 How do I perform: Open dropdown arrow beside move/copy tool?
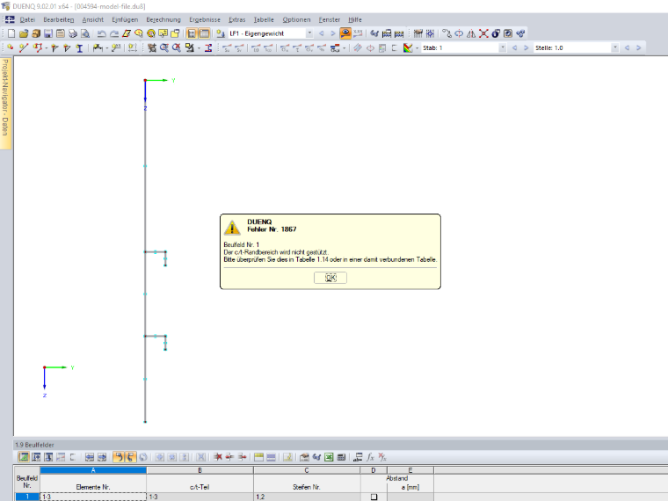click(x=200, y=48)
